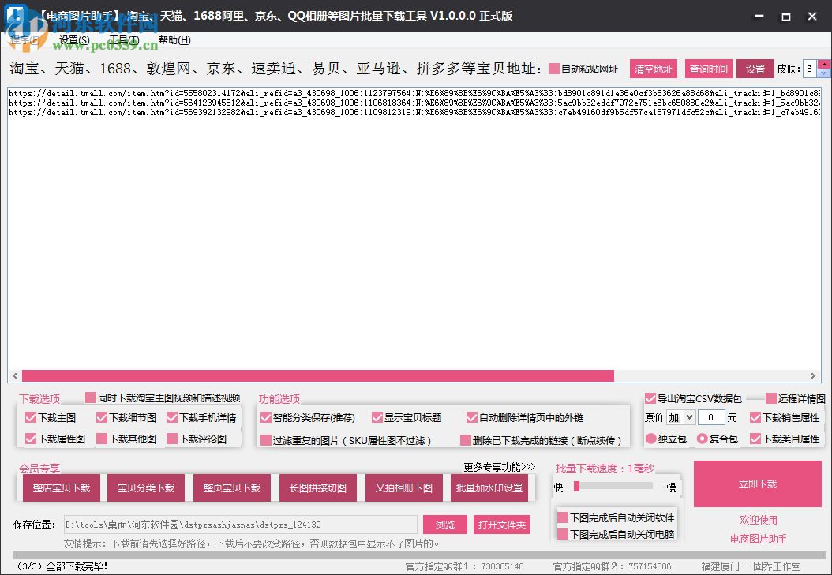Decrease skin number with down arrow
The height and width of the screenshot is (575, 832).
pos(823,73)
